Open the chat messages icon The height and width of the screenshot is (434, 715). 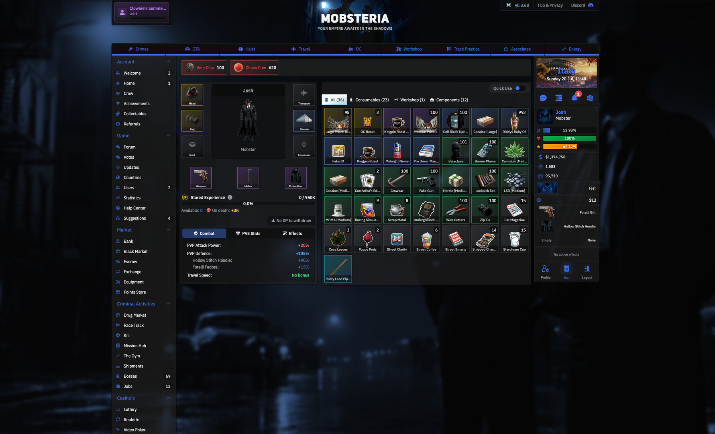coord(543,98)
